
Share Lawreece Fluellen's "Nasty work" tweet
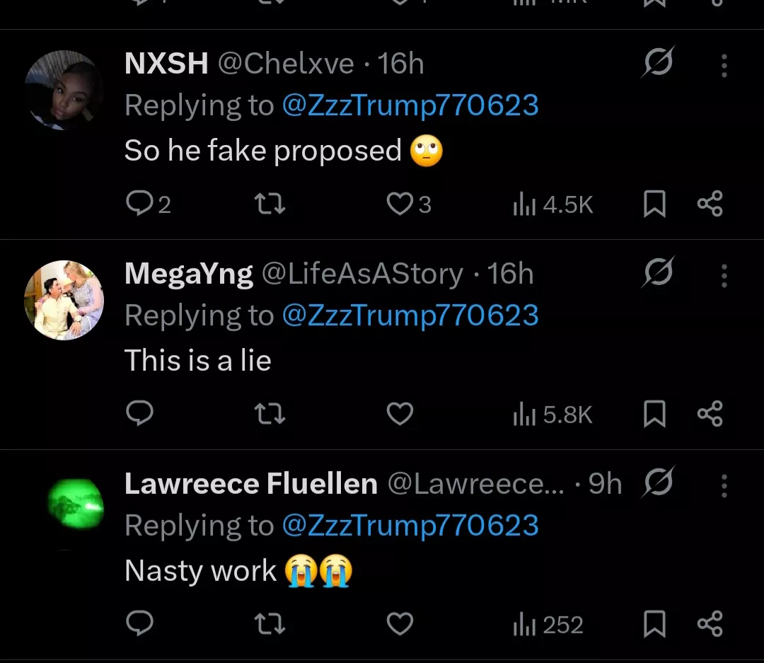pos(710,624)
